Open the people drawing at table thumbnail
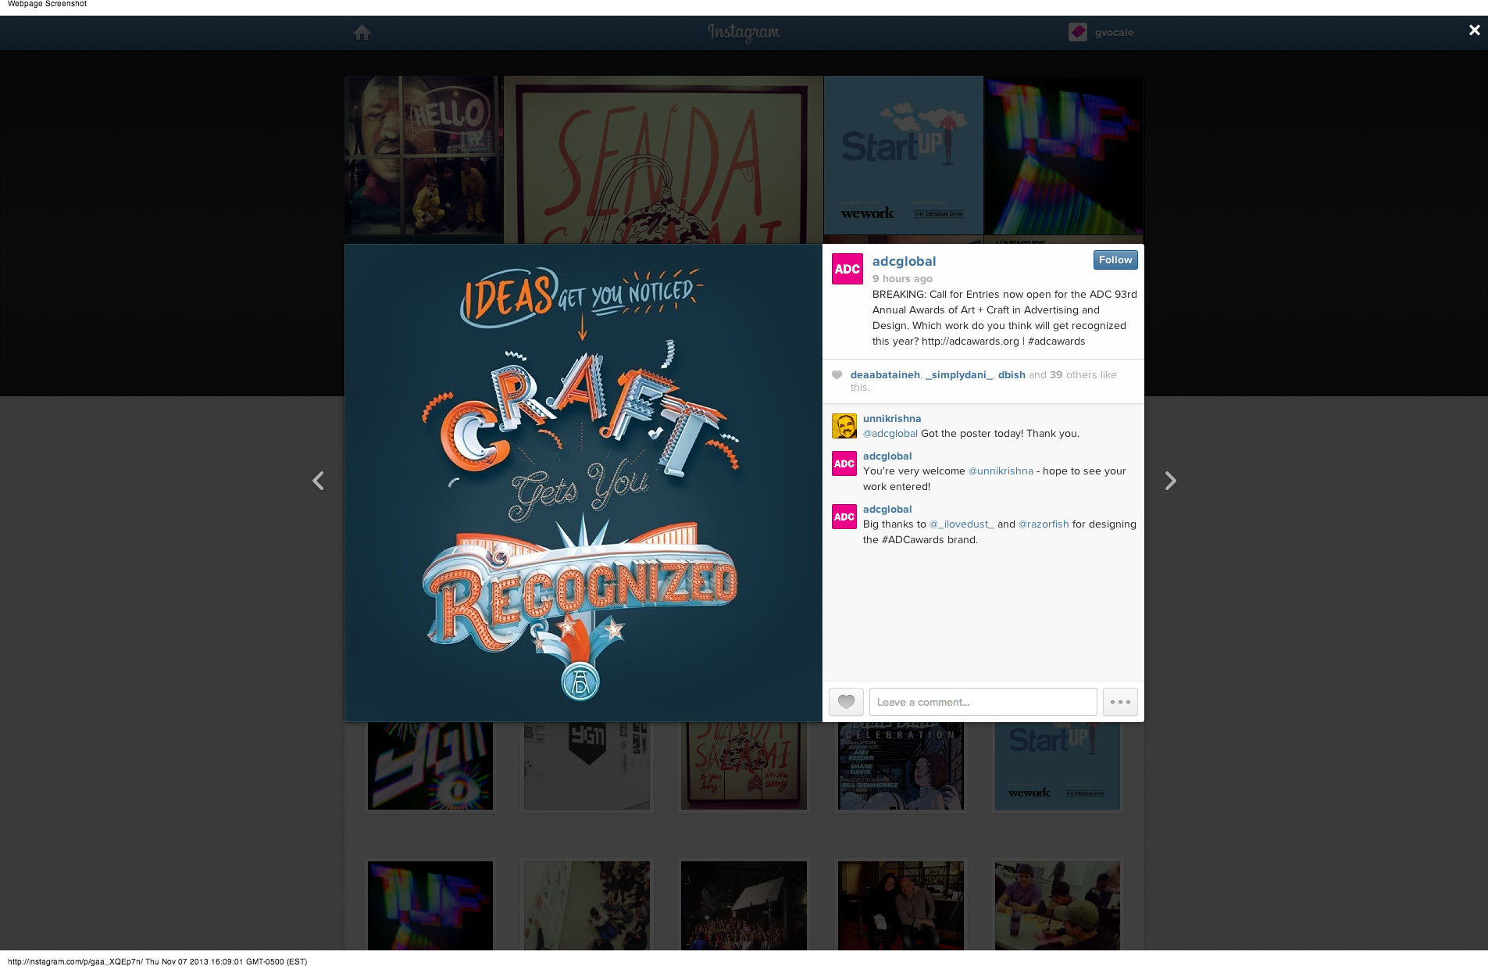 [x=1058, y=906]
